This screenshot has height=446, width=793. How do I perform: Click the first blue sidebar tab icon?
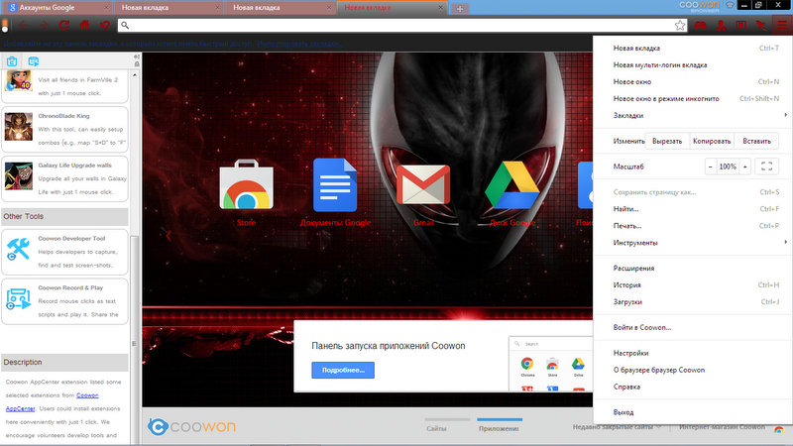pos(12,61)
